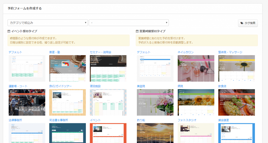Image resolution: width=268 pixels, height=143 pixels.
Task: Choose the 美容院 template thumbnail
Action: [155, 102]
